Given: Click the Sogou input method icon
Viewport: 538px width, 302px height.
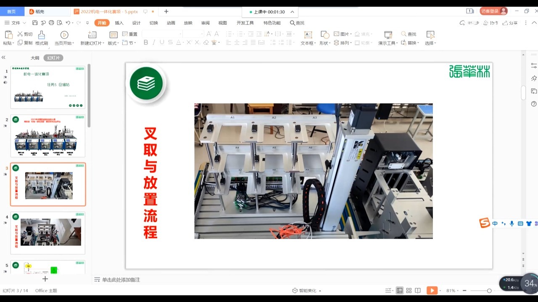Looking at the screenshot, I should (x=484, y=223).
